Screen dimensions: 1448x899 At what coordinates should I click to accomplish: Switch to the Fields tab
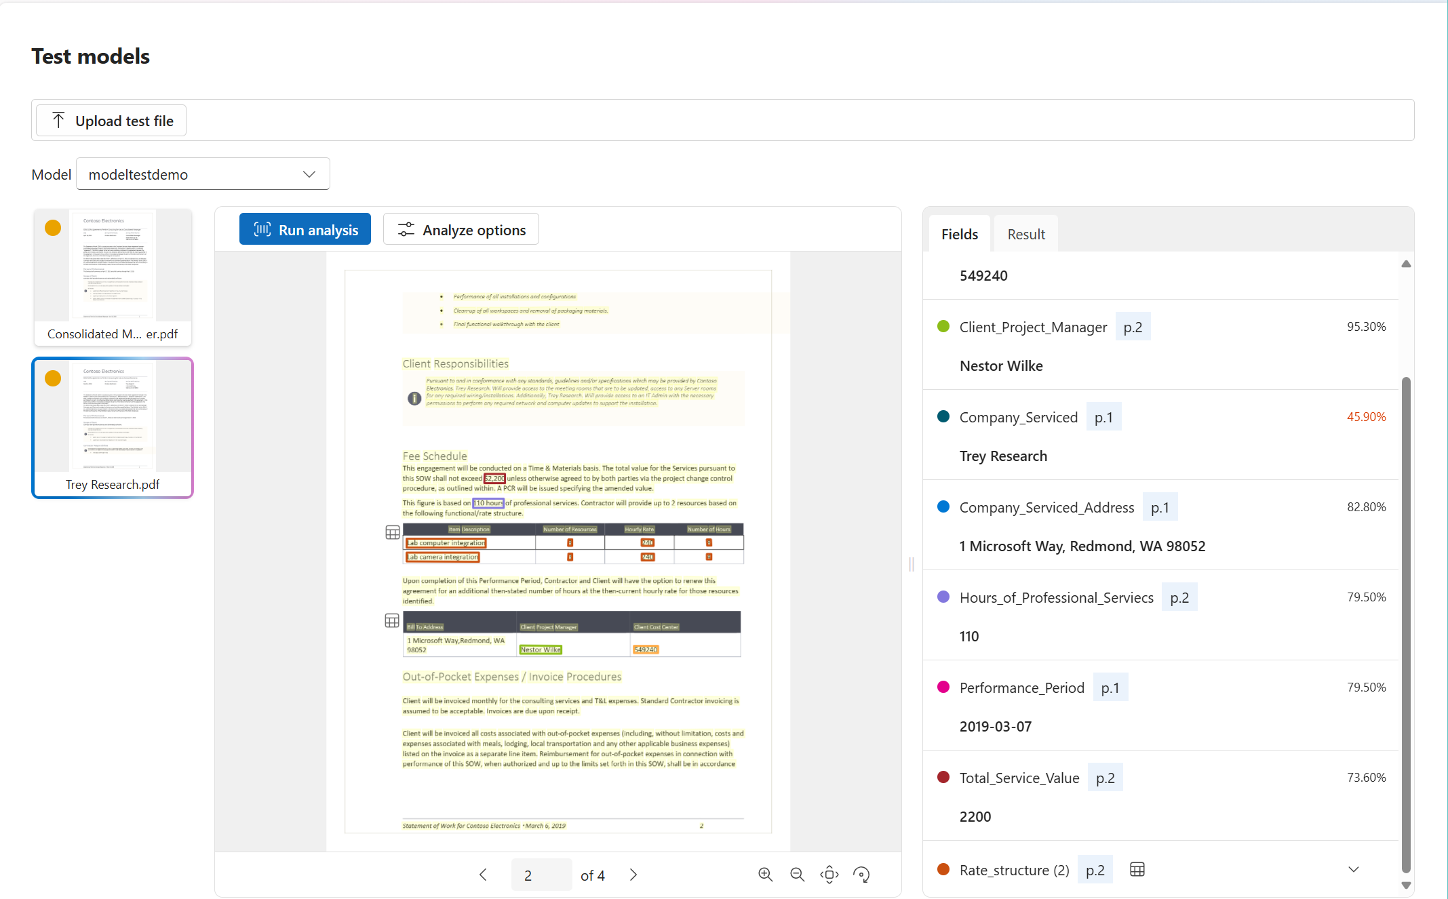(x=959, y=233)
